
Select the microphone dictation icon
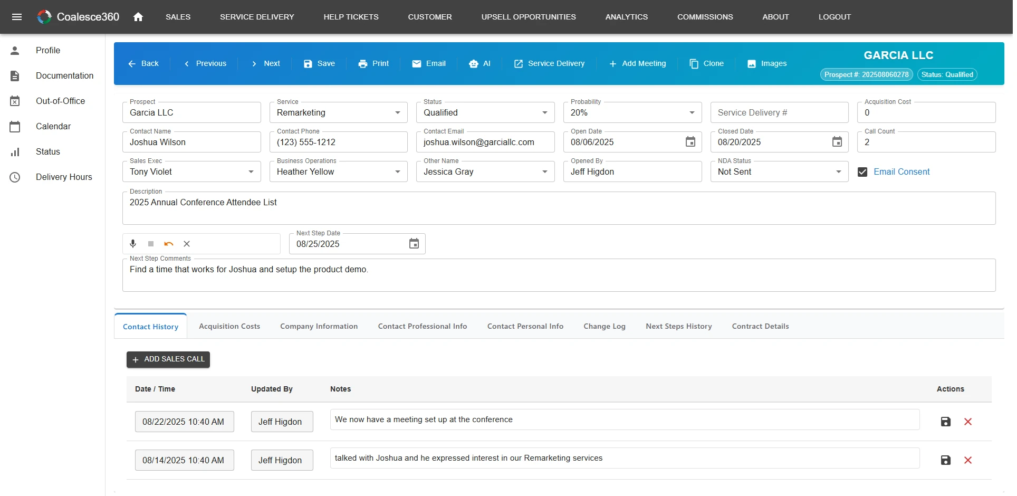pos(132,243)
